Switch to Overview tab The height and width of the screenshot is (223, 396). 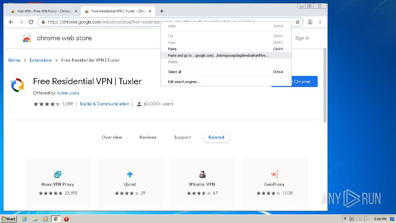click(x=112, y=137)
